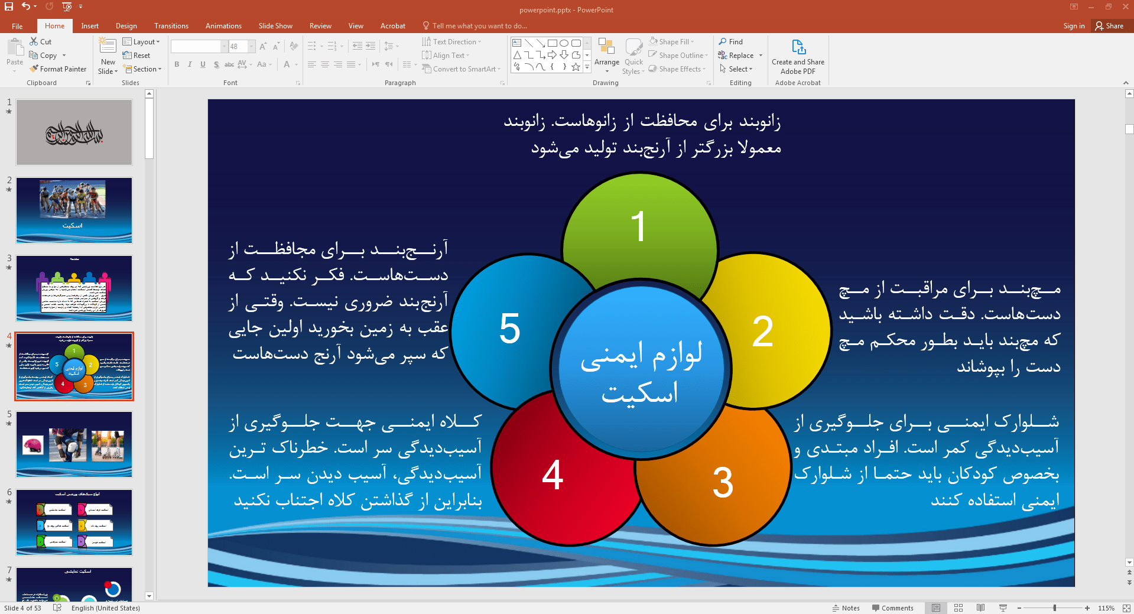Toggle Align Left paragraph button
This screenshot has height=614, width=1134.
pyautogui.click(x=312, y=64)
